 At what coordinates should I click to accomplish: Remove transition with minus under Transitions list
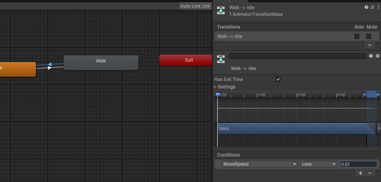click(x=370, y=45)
